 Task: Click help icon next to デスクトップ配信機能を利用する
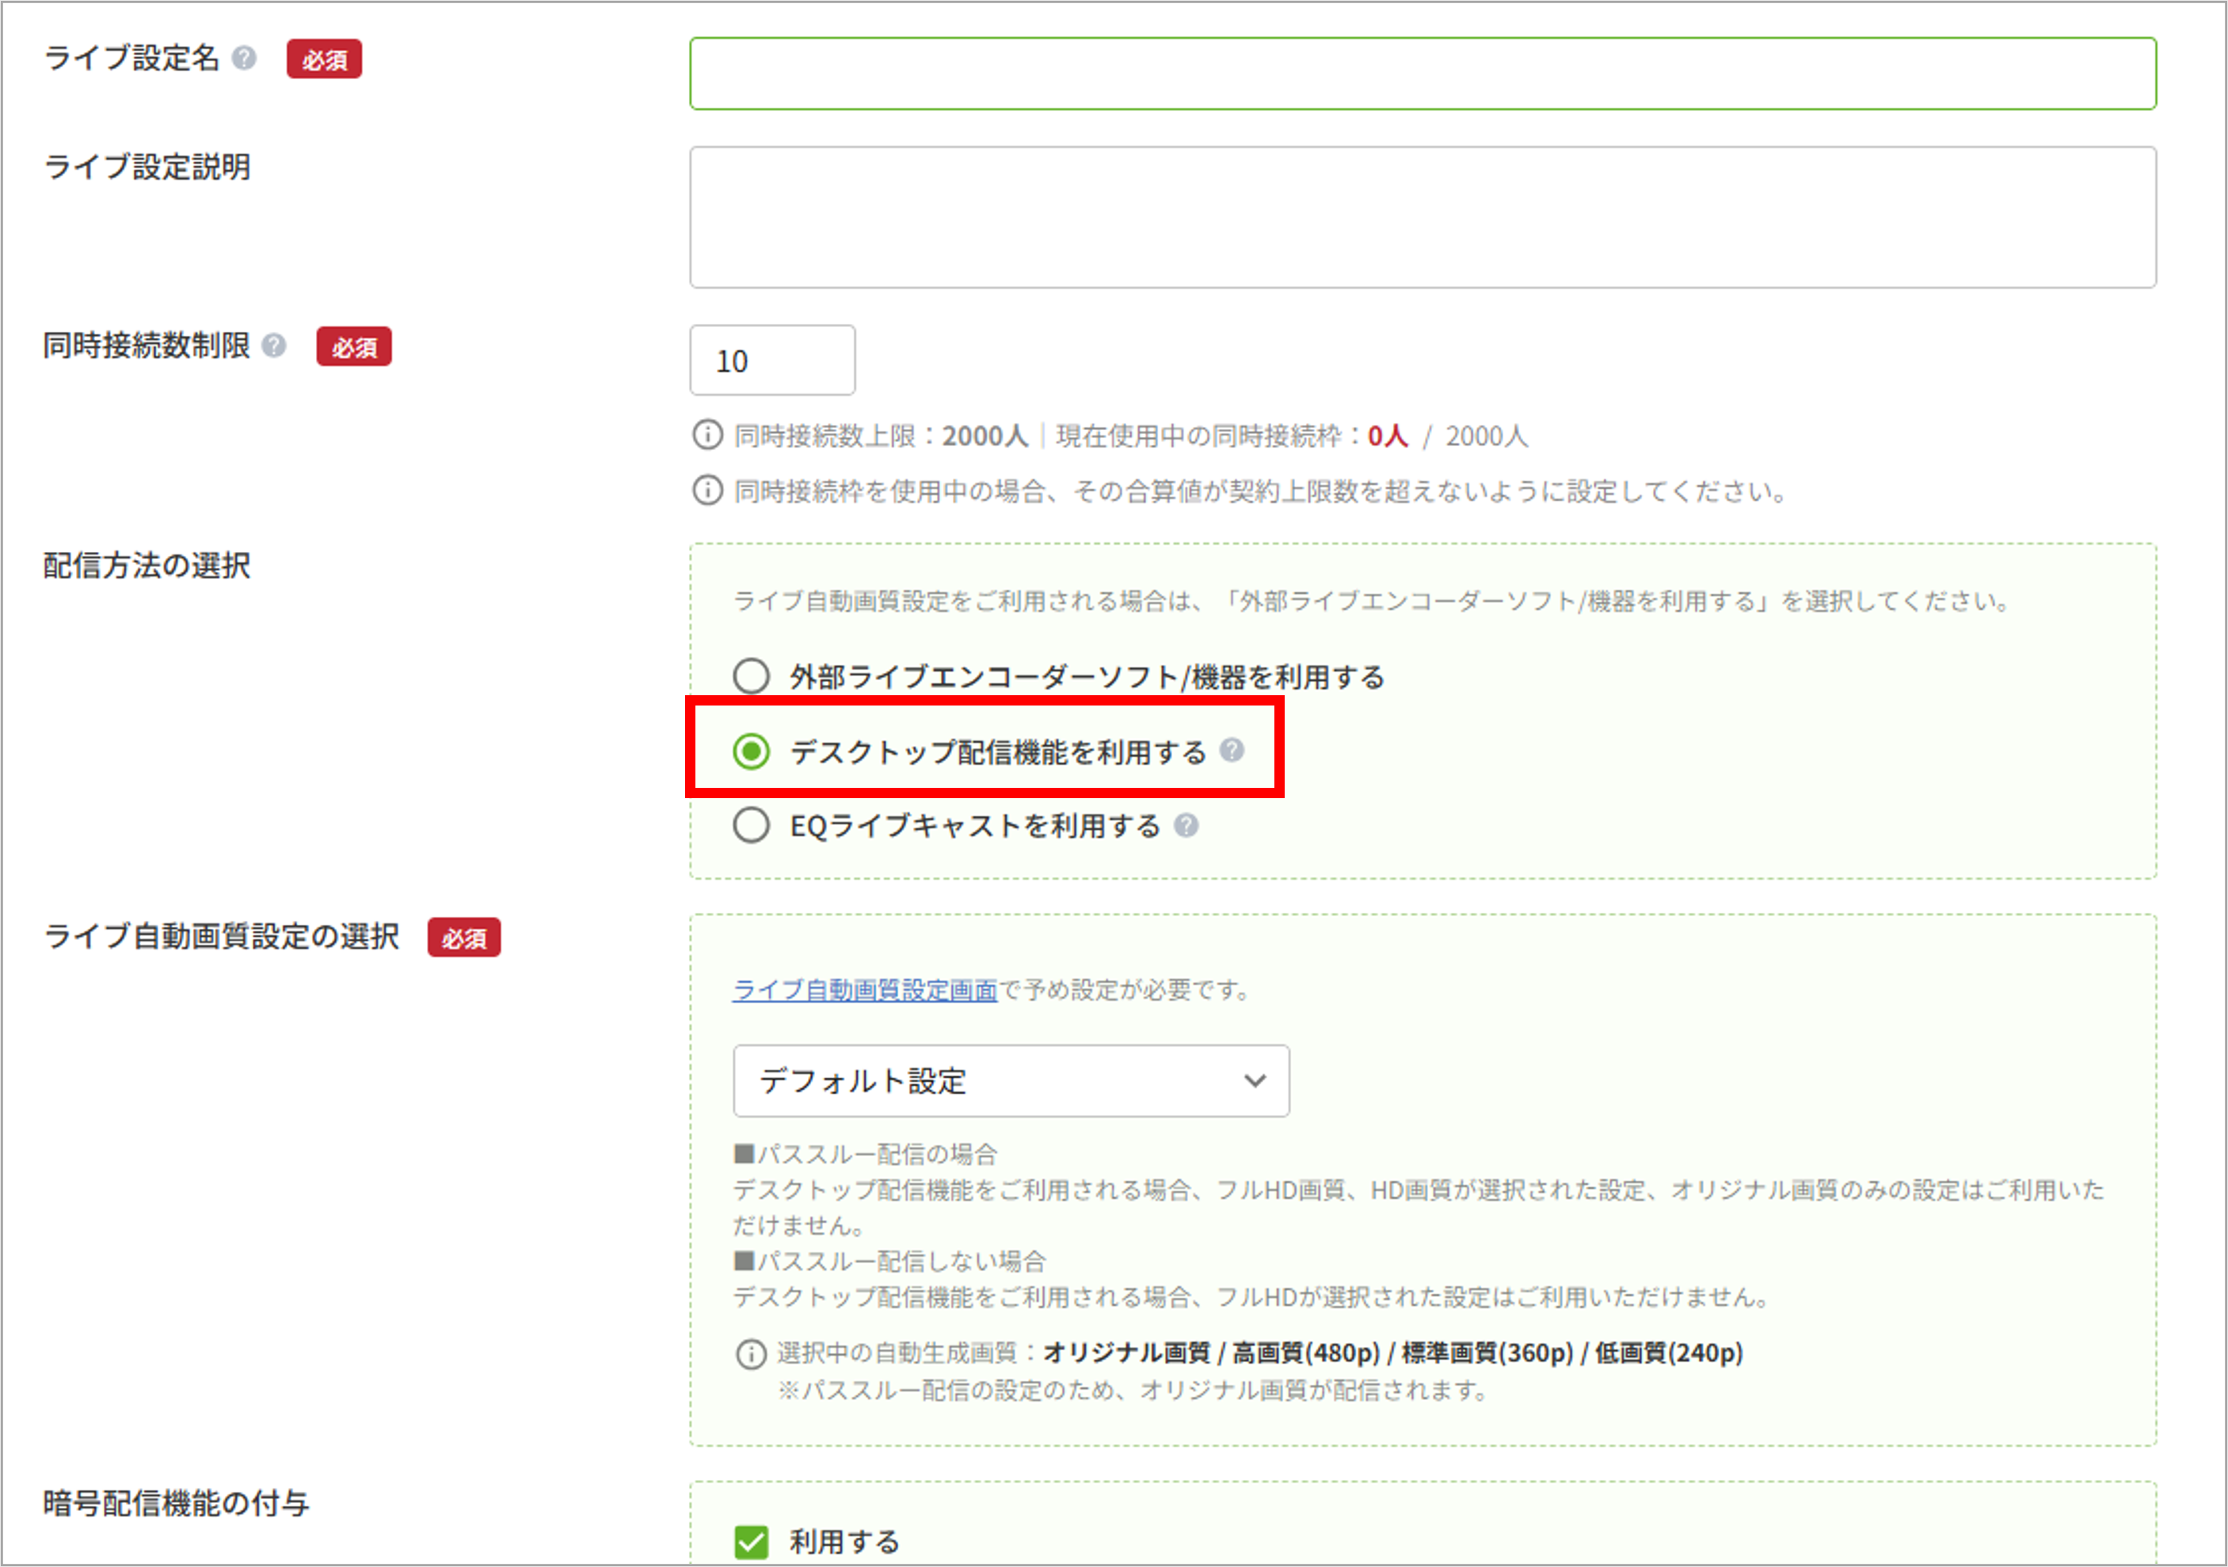tap(1232, 750)
